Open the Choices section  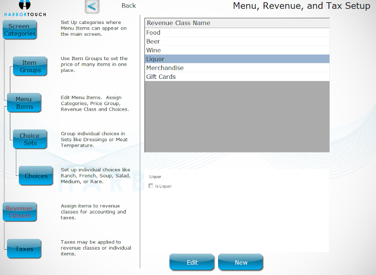36,176
